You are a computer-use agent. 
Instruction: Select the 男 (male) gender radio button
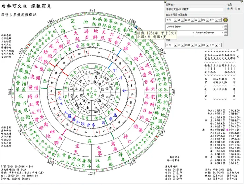point(229,9)
